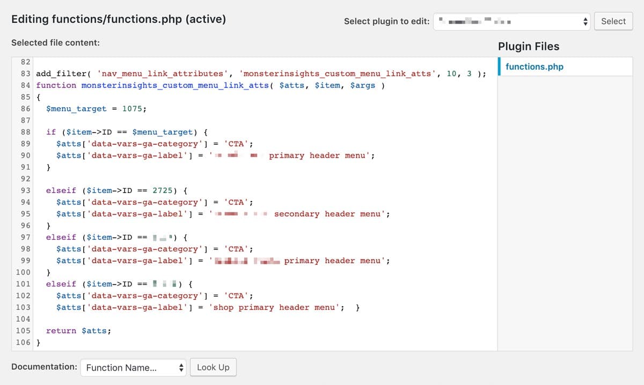Place cursor on function declaration line 84
The image size is (644, 385).
pyautogui.click(x=209, y=86)
